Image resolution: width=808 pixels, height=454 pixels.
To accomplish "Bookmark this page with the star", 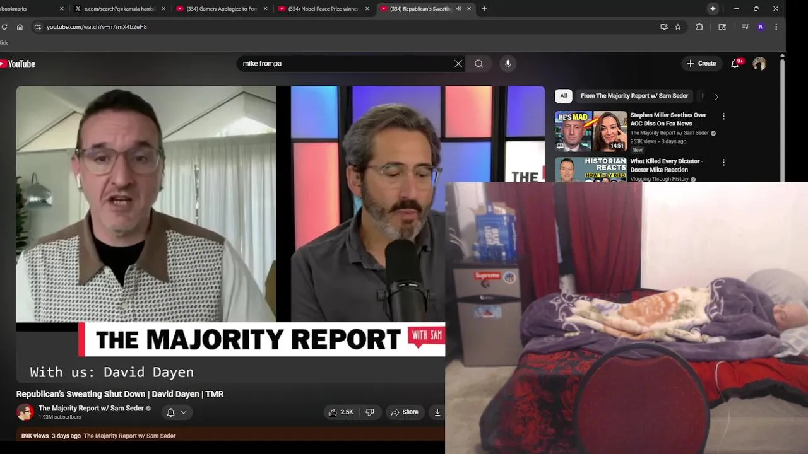I will click(678, 27).
